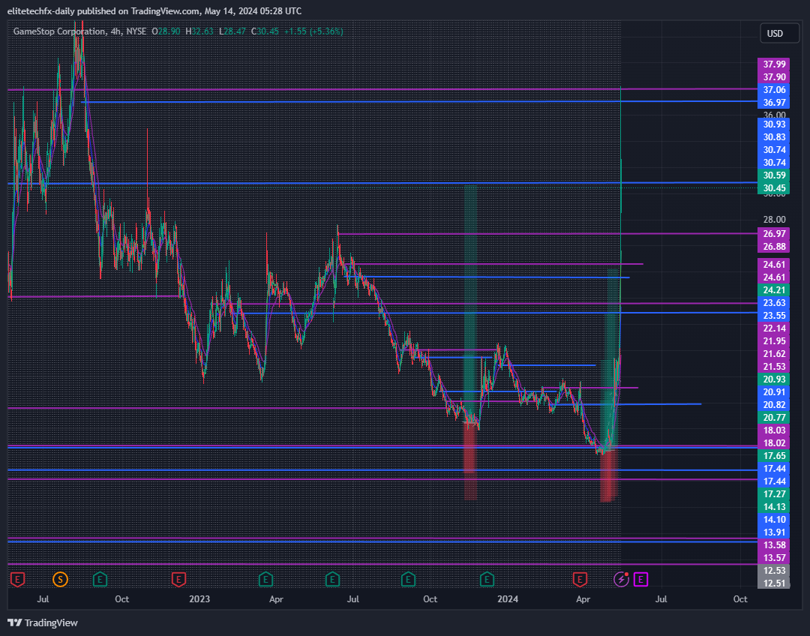Select the purple 37.90 price label
The width and height of the screenshot is (810, 636).
tap(774, 77)
